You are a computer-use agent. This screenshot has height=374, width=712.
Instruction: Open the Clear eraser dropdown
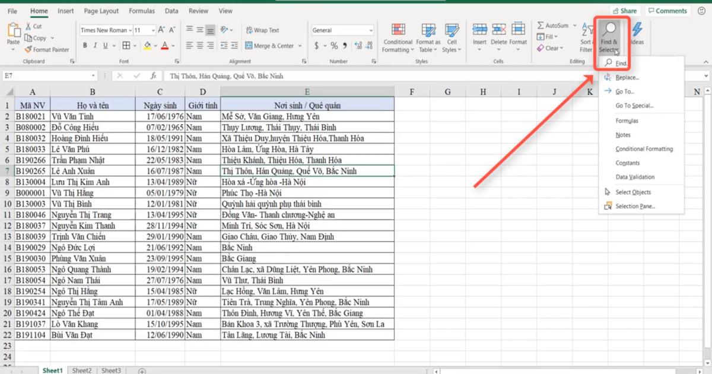[550, 48]
